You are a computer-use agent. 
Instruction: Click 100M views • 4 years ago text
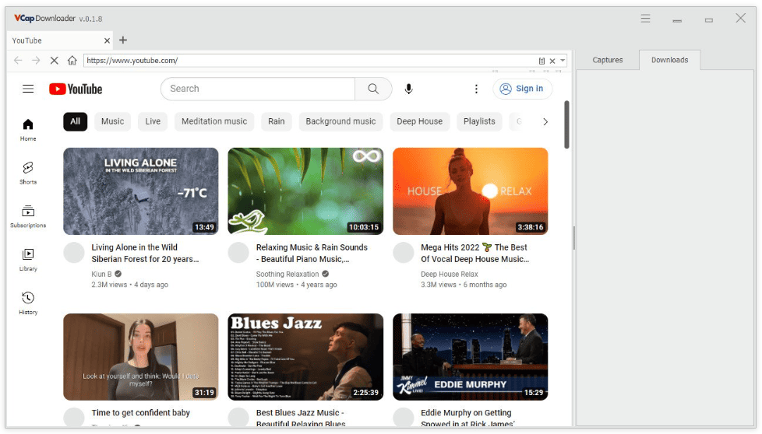point(296,285)
